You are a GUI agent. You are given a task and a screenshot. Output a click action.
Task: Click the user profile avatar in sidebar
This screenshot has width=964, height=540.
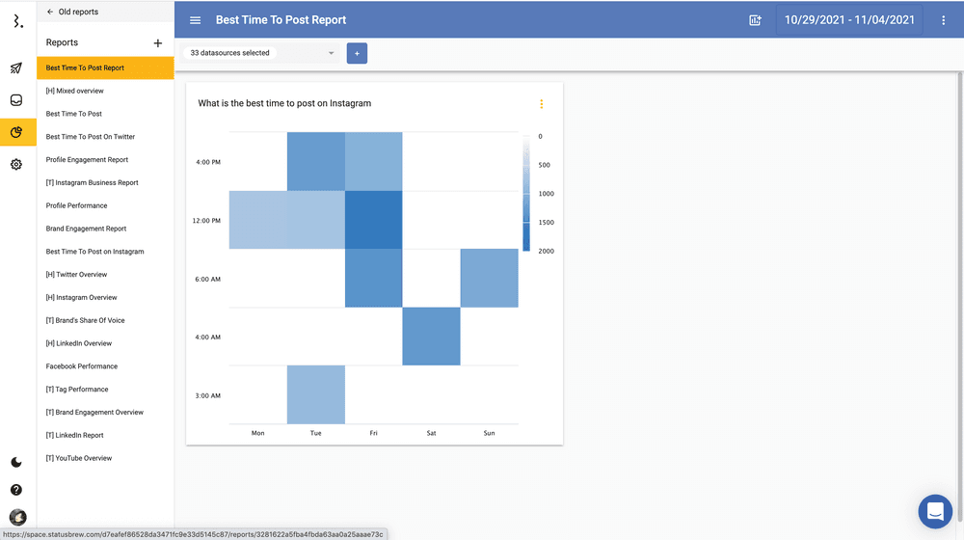pos(17,518)
